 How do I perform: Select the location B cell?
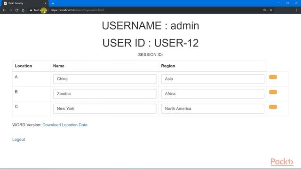(32, 94)
